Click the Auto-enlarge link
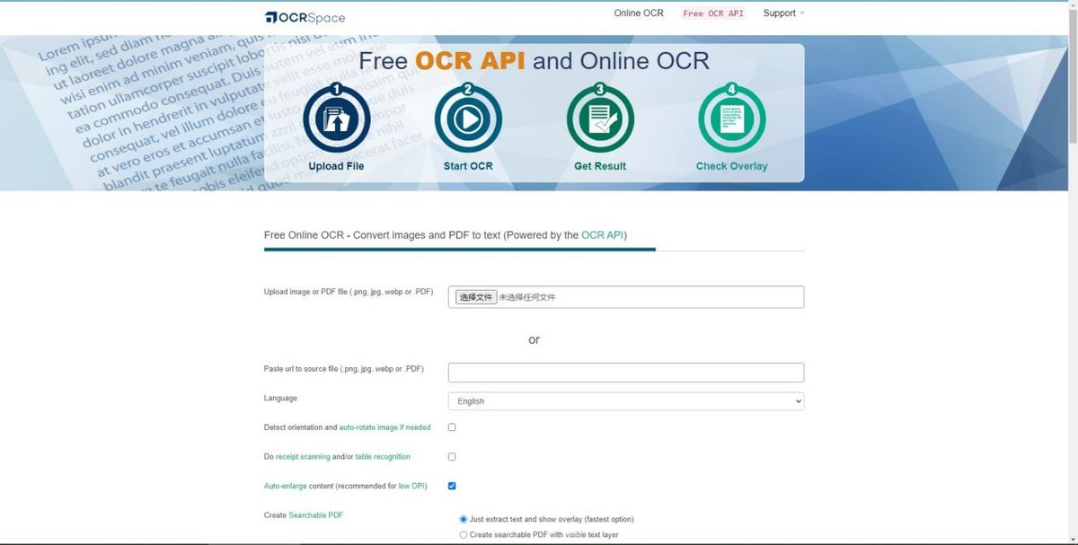This screenshot has height=545, width=1078. click(285, 486)
